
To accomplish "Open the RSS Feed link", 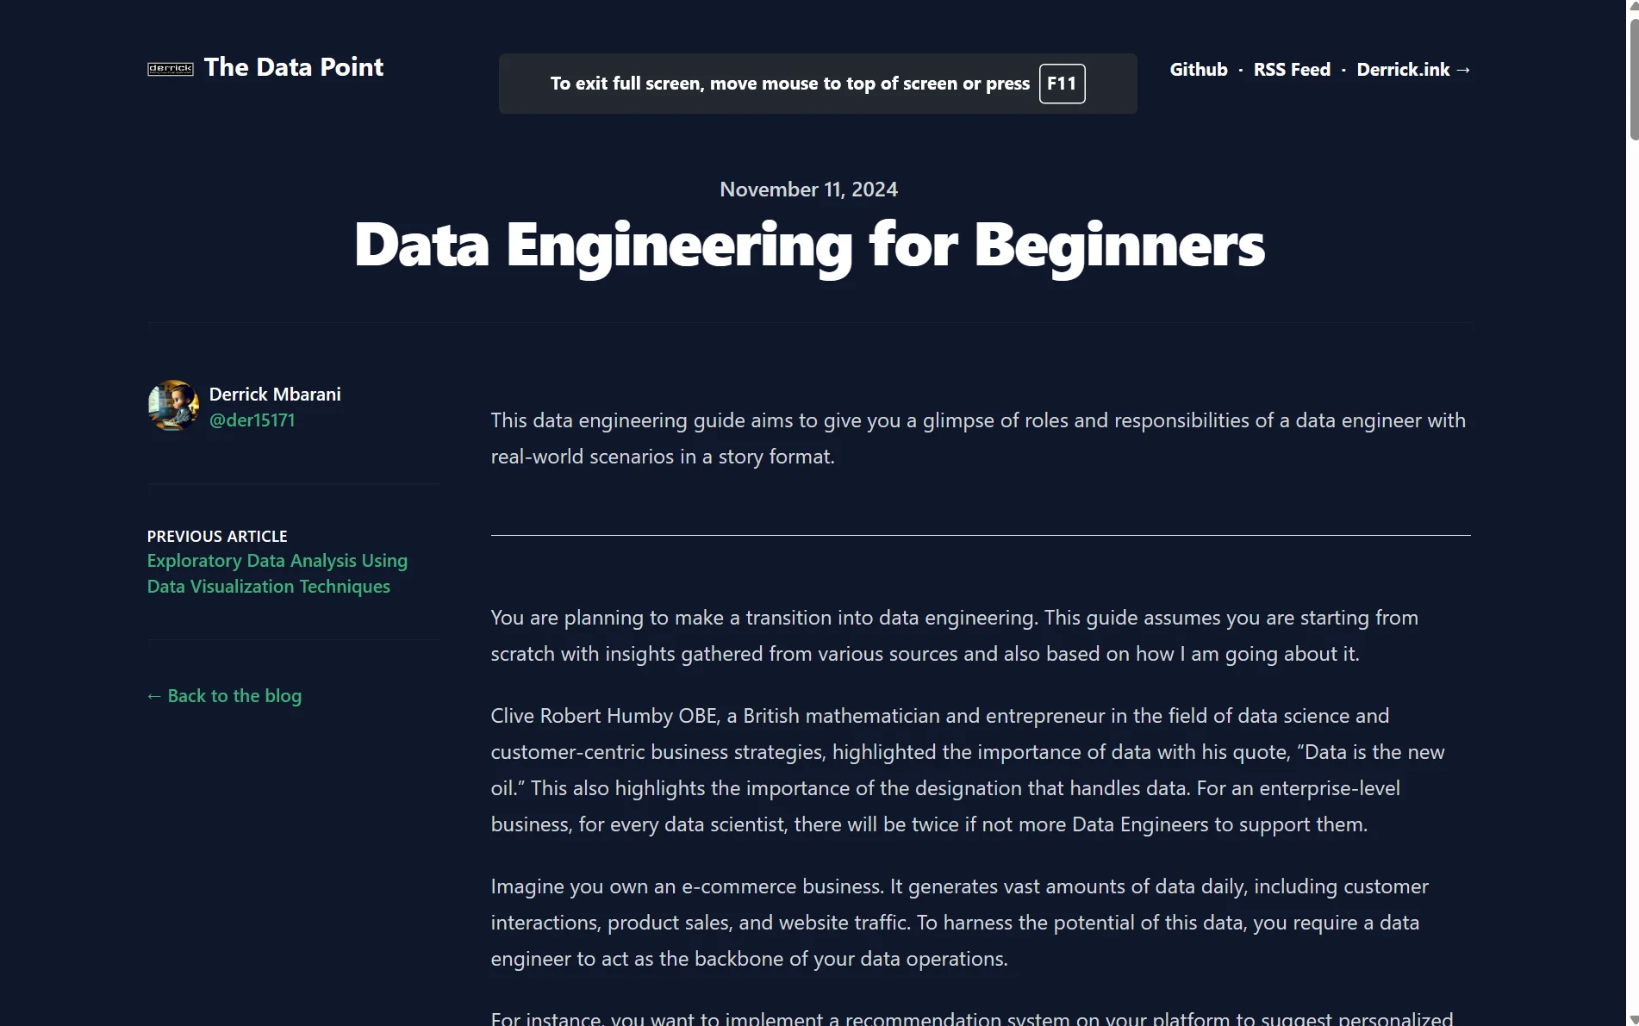I will pyautogui.click(x=1292, y=70).
